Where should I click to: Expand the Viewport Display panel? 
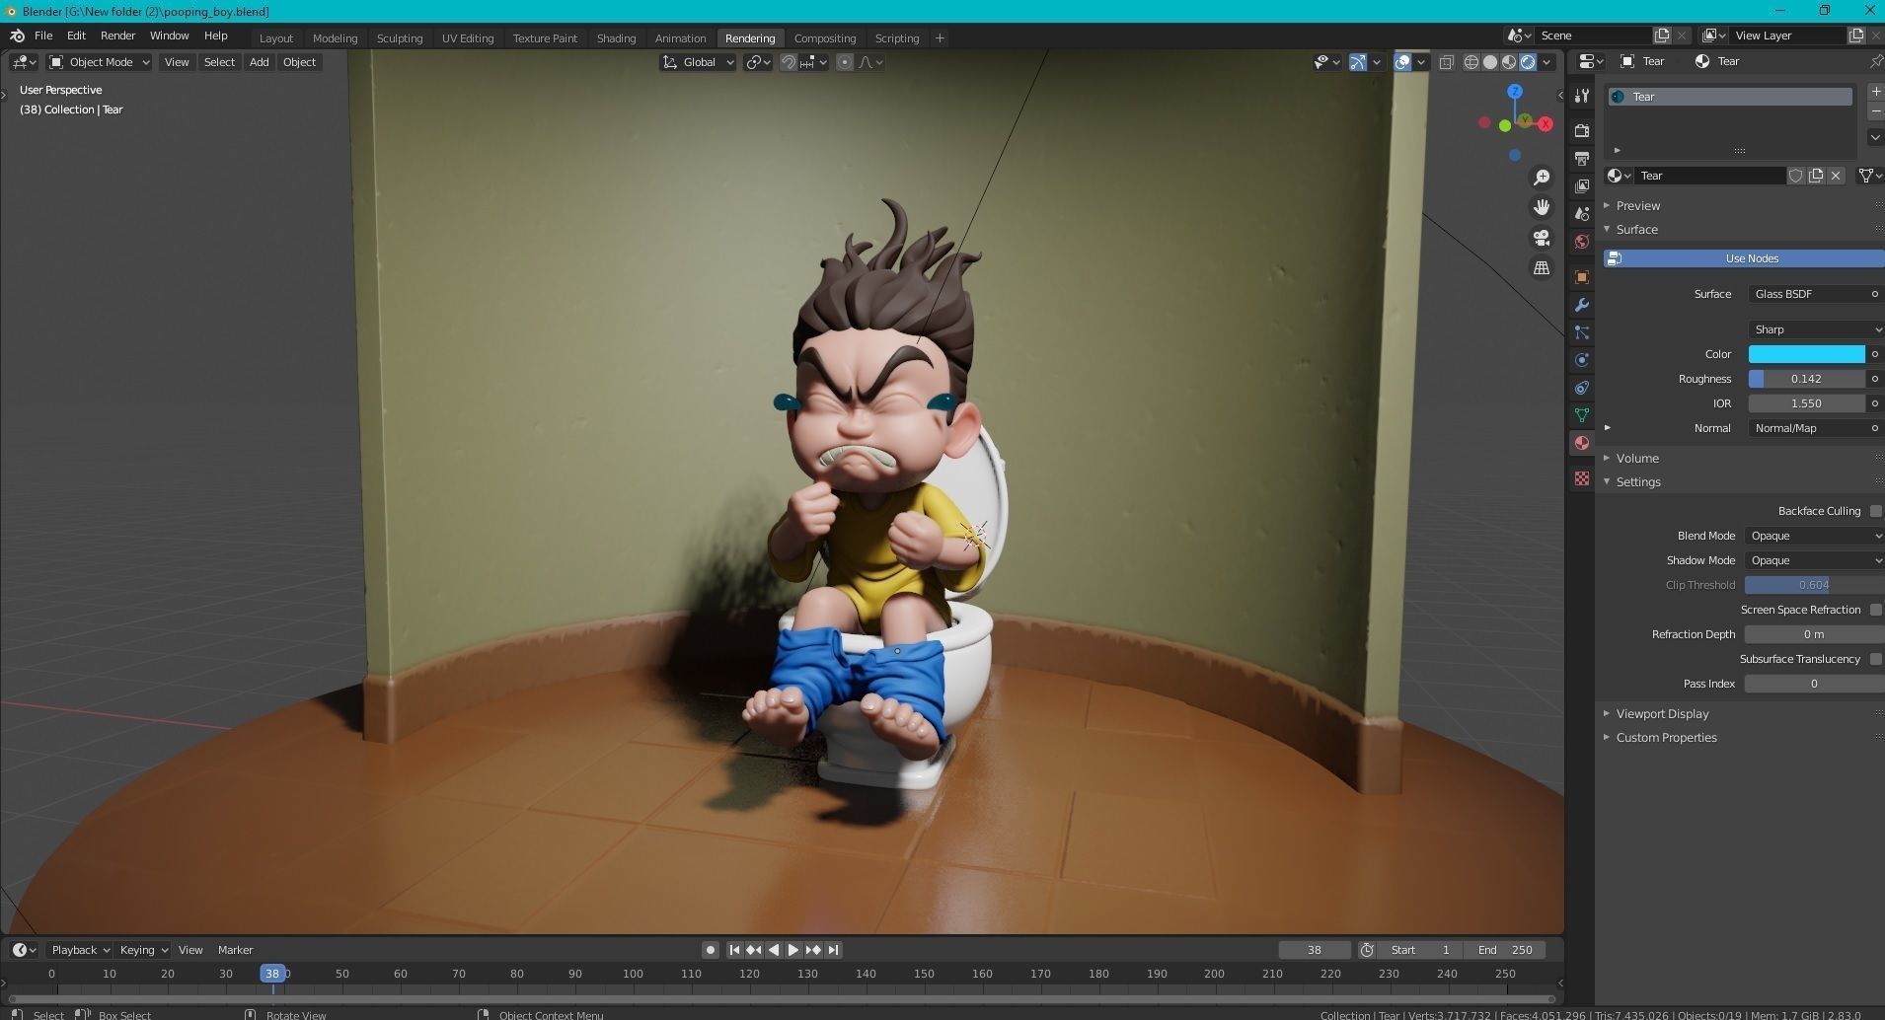coord(1662,714)
